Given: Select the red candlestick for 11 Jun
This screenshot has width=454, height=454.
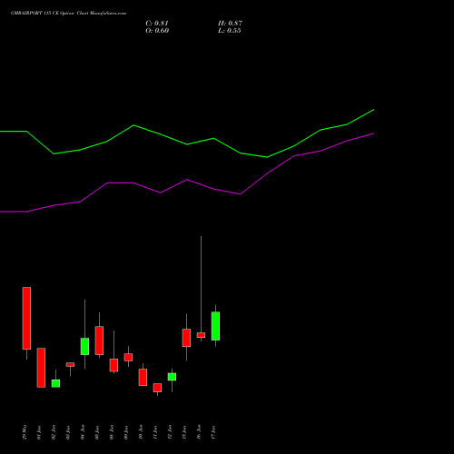Looking at the screenshot, I should click(157, 388).
